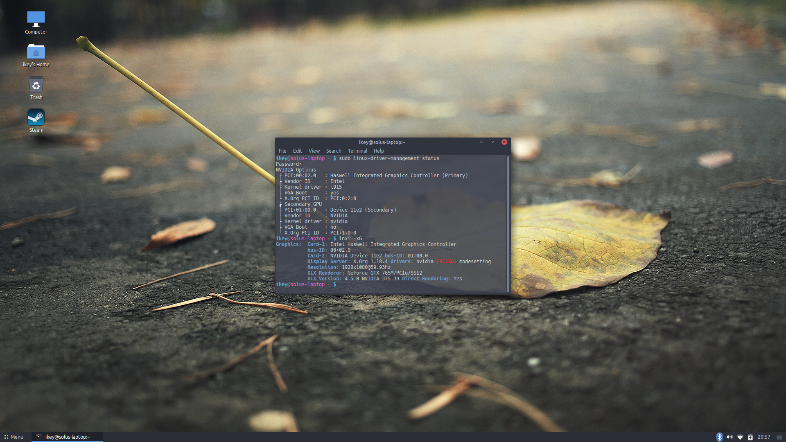The height and width of the screenshot is (442, 786).
Task: Select ikey@solus-laptop terminal taskbar entry
Action: 67,437
